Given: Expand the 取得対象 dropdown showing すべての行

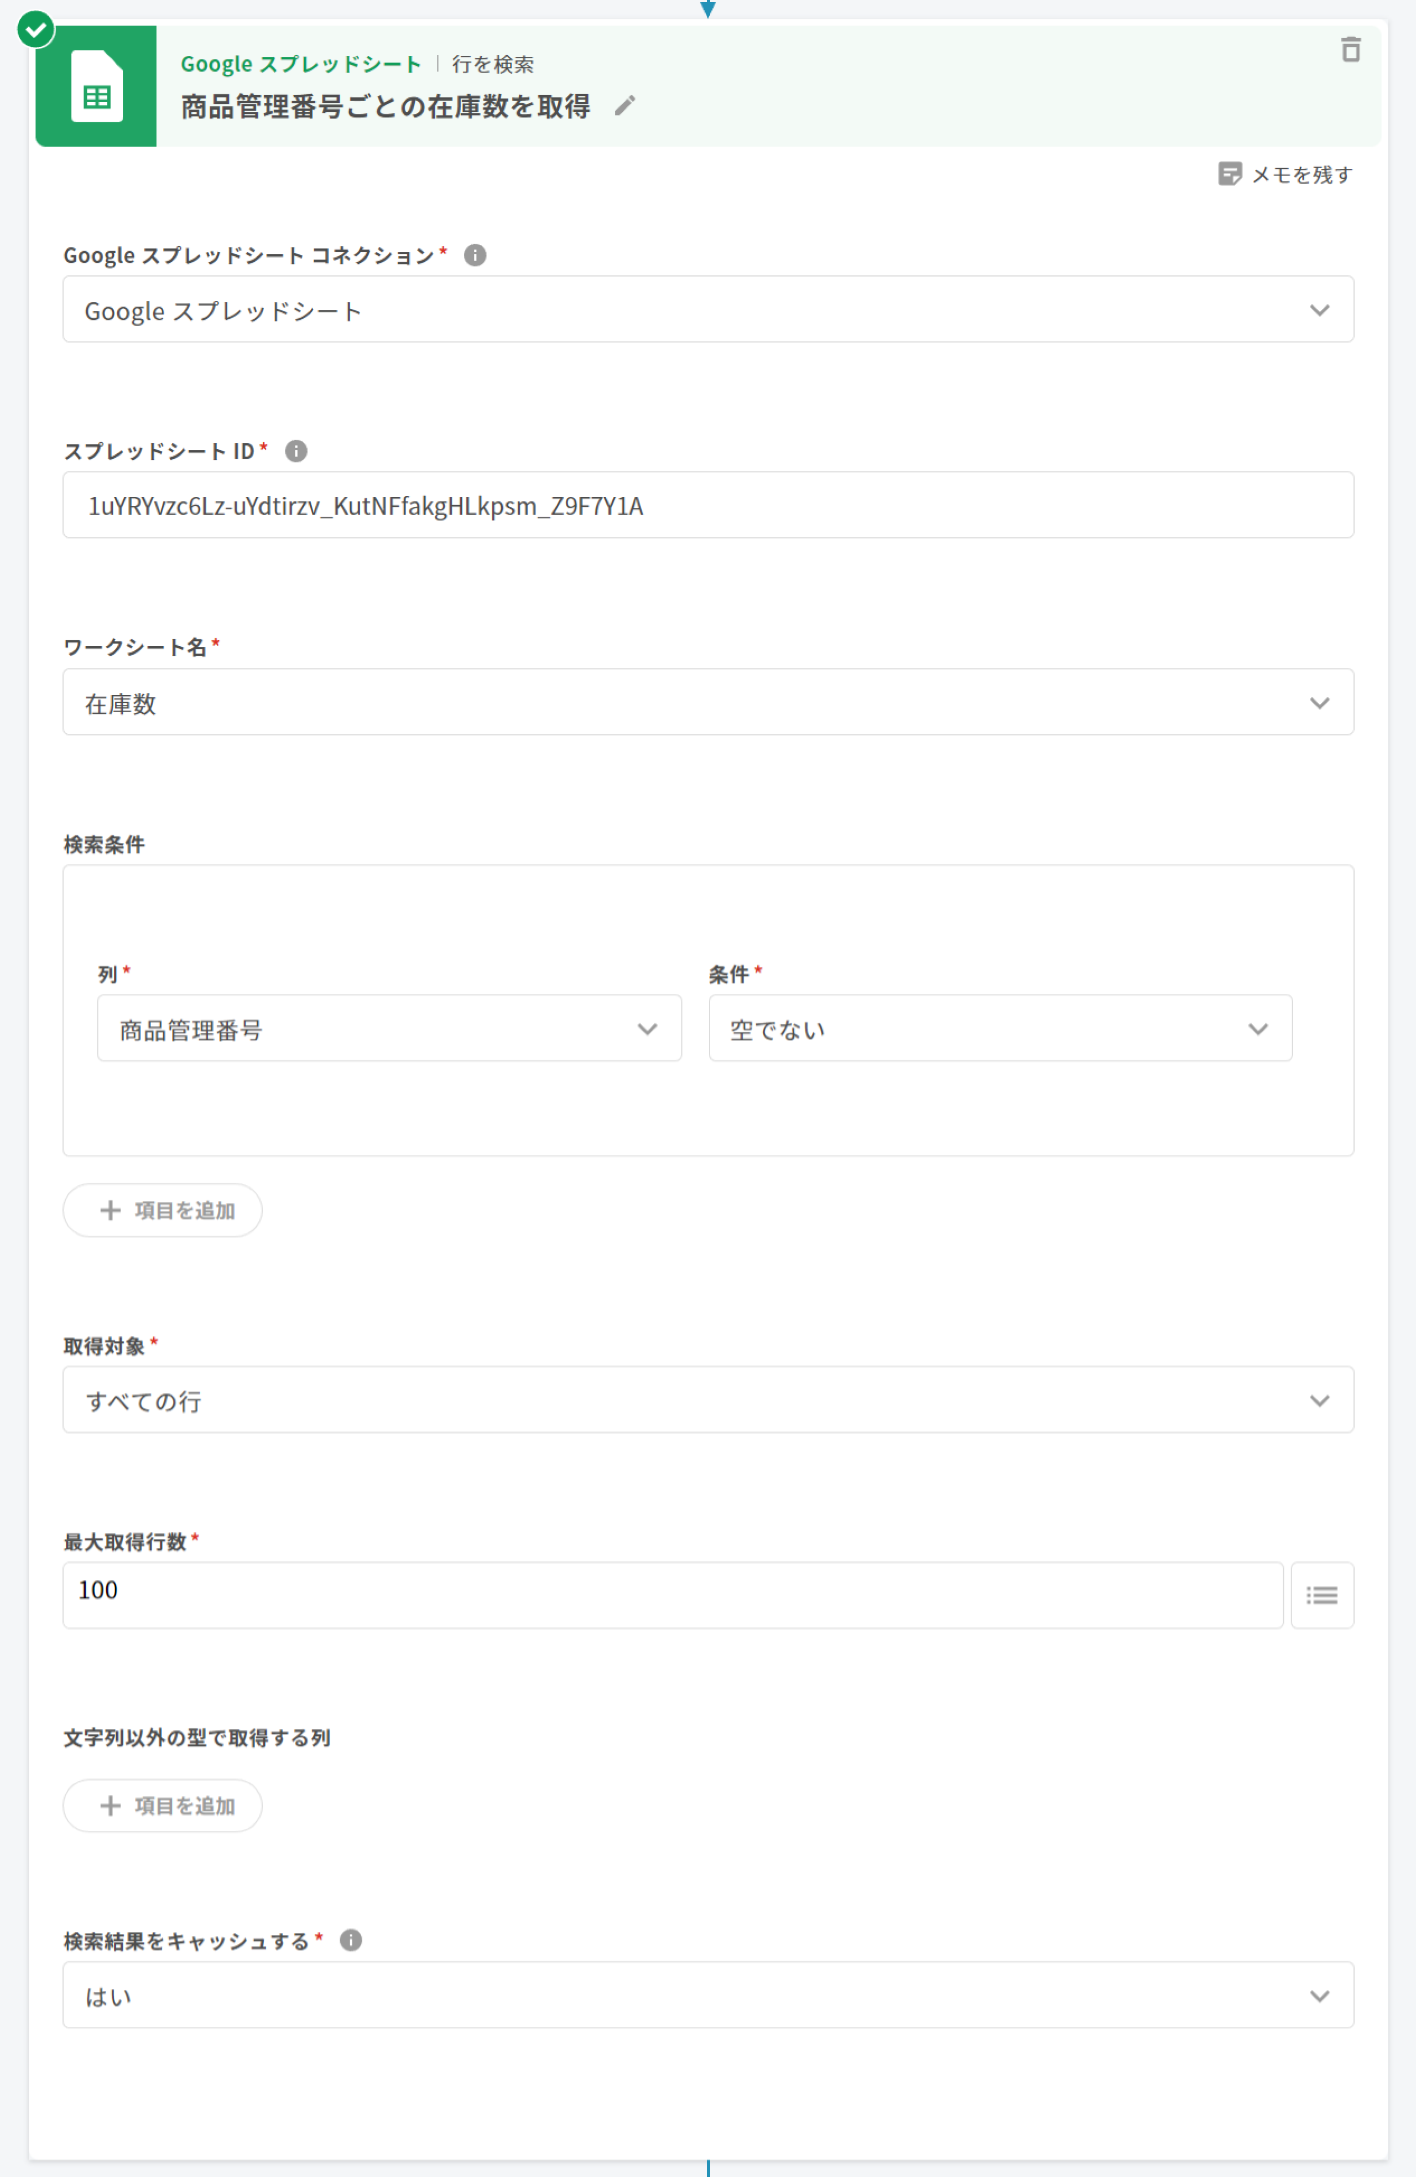Looking at the screenshot, I should click(x=707, y=1401).
